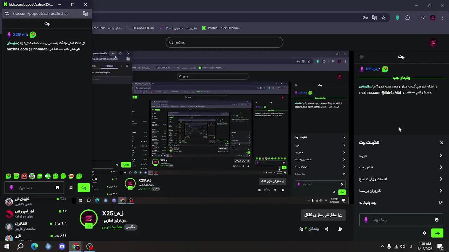Open Microsoft Edge from the taskbar
This screenshot has width=449, height=252.
(x=34, y=246)
